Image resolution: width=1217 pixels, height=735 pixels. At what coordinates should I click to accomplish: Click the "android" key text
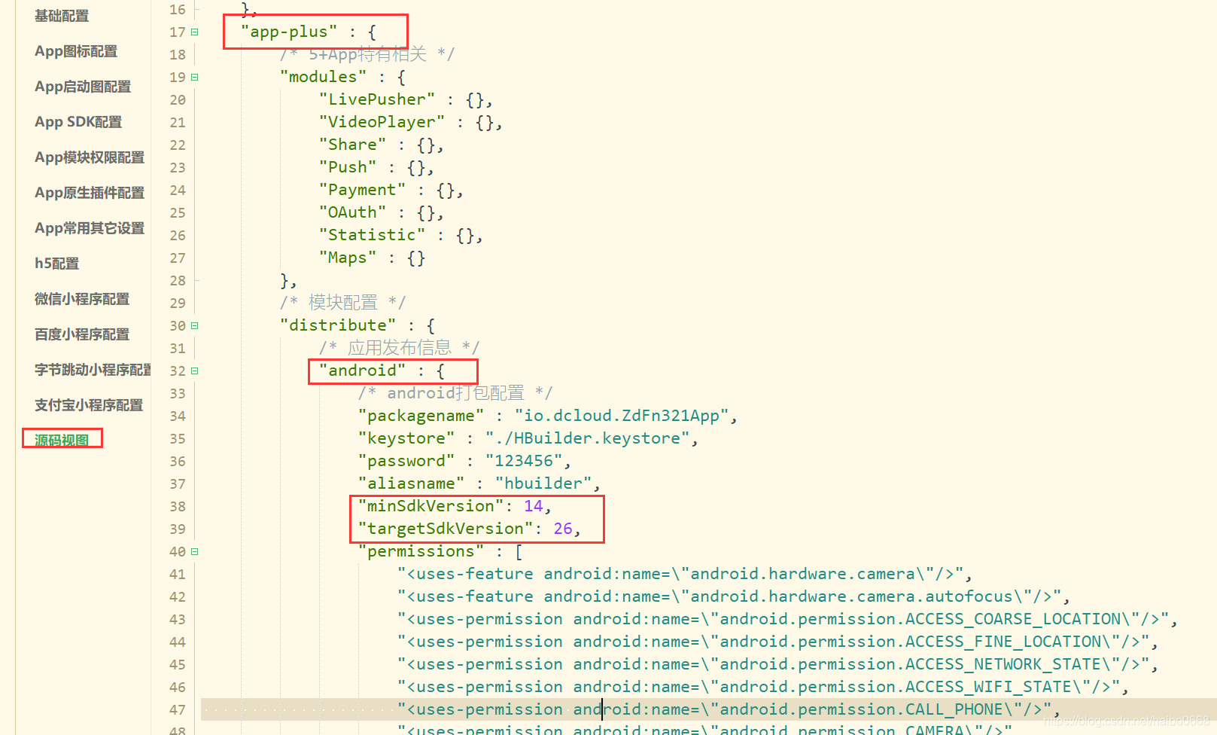click(x=362, y=371)
